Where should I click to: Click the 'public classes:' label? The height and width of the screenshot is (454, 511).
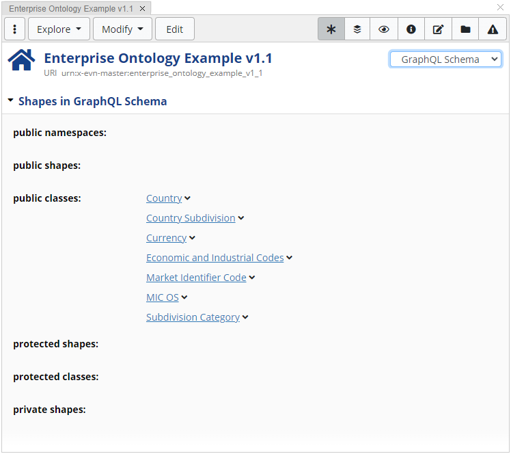click(x=47, y=198)
